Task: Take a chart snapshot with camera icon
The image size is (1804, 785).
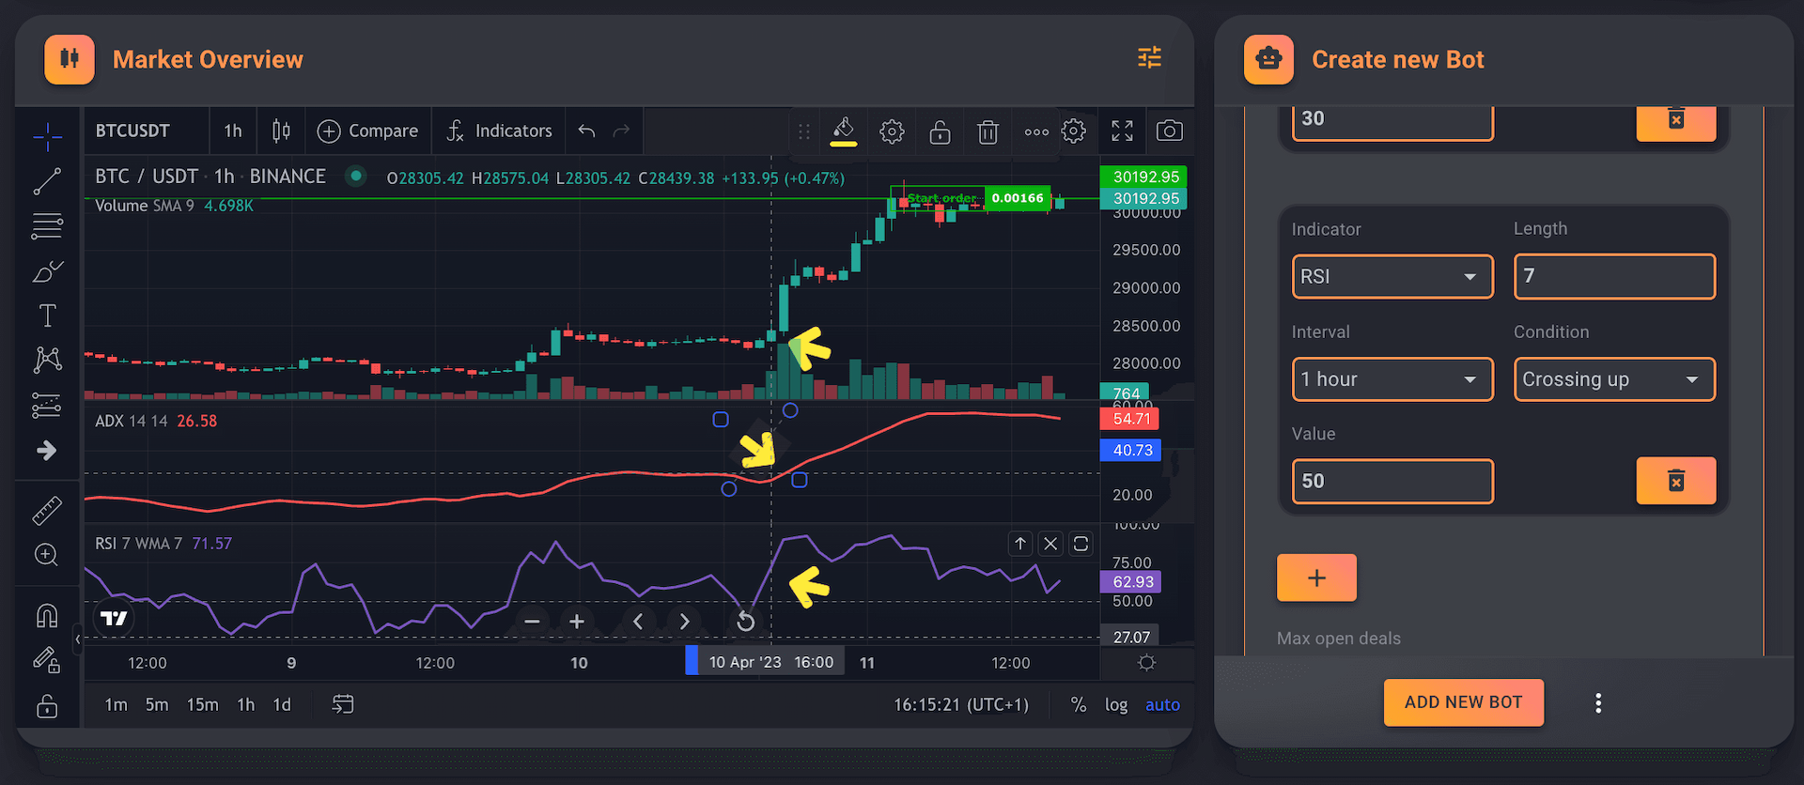Action: click(1169, 131)
